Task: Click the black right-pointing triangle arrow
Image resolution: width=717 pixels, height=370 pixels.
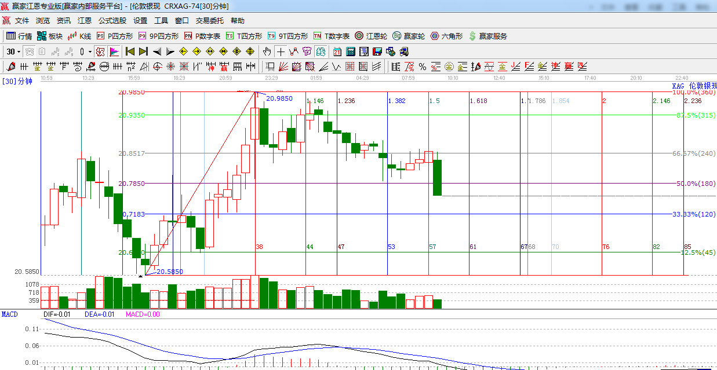Action: pos(170,52)
